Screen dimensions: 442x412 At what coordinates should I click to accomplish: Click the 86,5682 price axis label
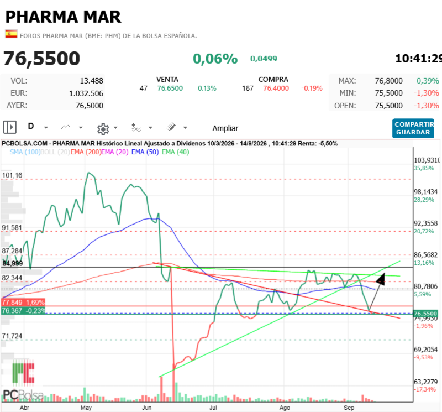tap(425, 255)
